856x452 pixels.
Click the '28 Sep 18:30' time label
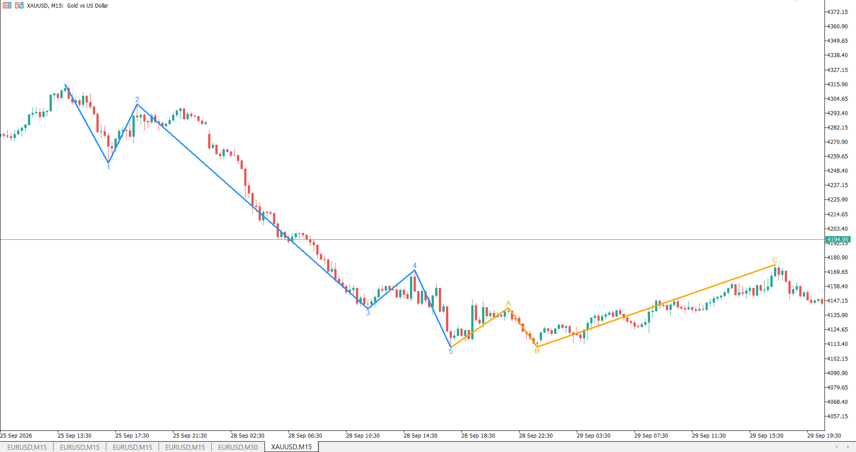[x=478, y=436]
